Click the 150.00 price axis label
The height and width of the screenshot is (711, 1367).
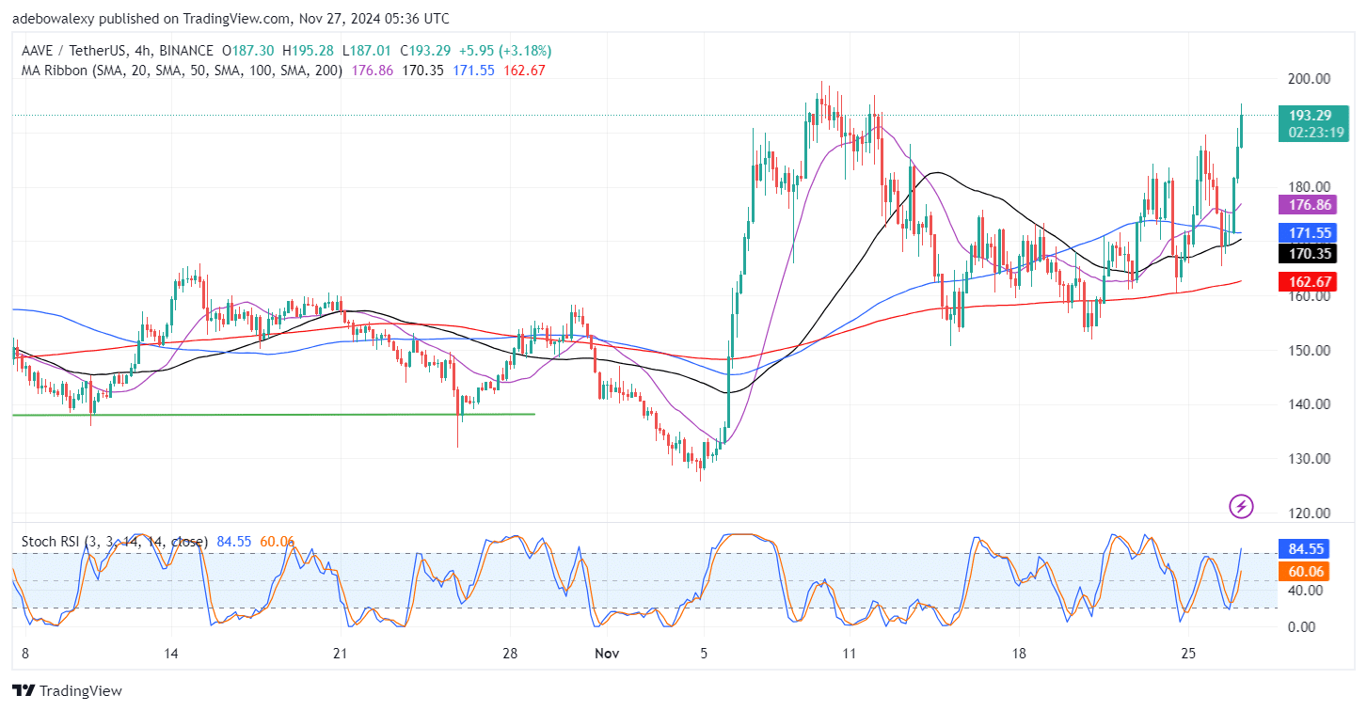click(1309, 350)
